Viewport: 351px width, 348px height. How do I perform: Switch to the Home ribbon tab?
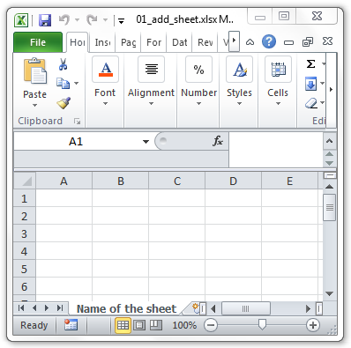point(78,42)
